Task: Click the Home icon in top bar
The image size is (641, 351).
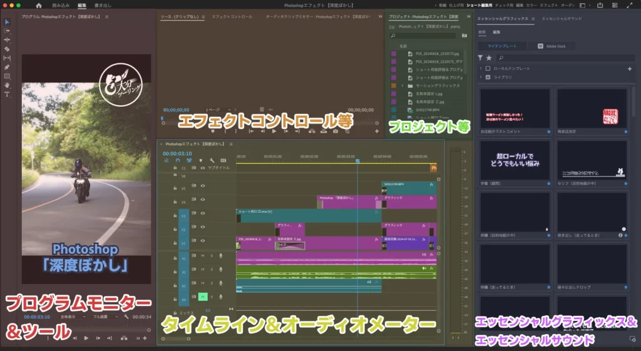Action: 39,5
